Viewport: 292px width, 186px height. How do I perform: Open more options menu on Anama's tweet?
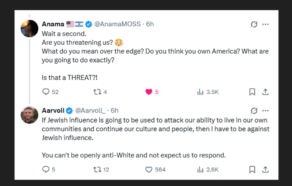(265, 24)
